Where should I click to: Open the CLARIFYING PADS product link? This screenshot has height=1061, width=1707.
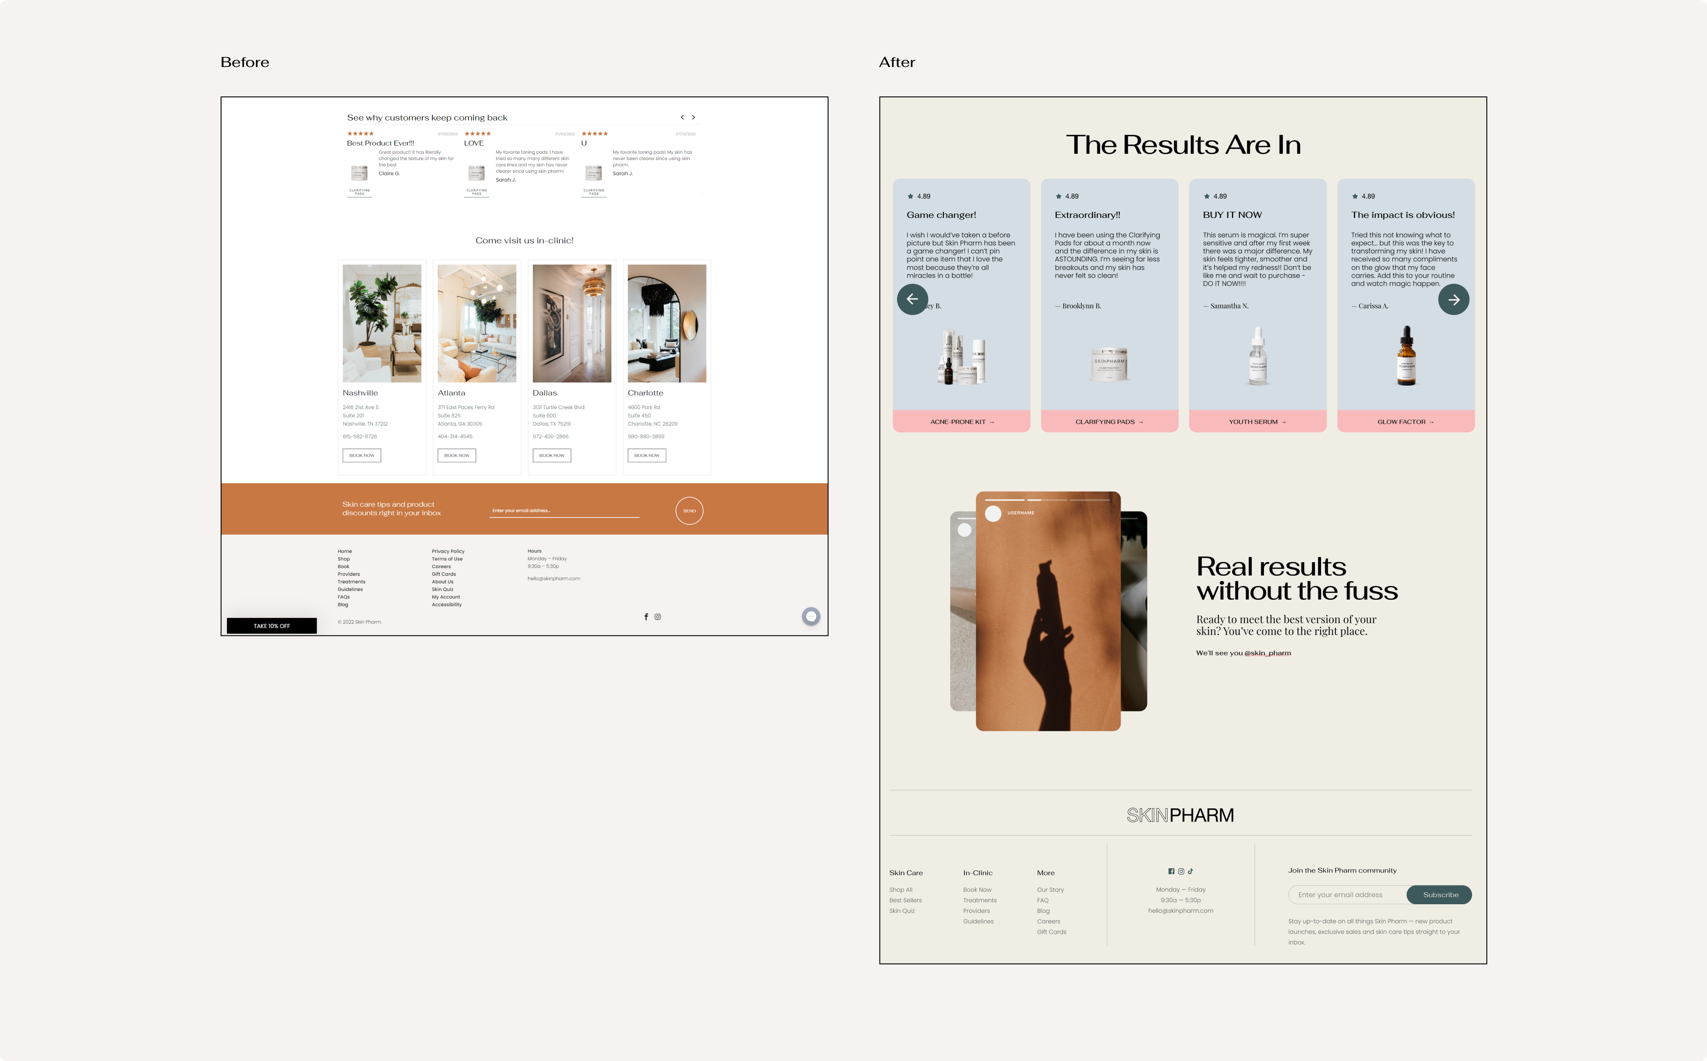click(1109, 422)
